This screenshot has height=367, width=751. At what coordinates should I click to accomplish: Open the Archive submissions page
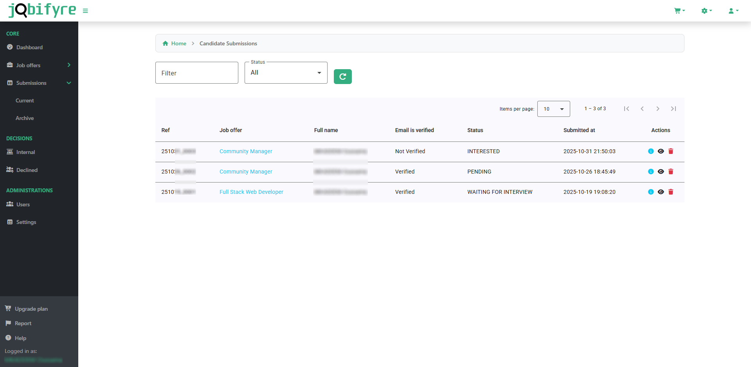pos(25,118)
